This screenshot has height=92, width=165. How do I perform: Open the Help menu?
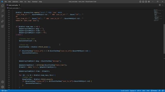40,2
